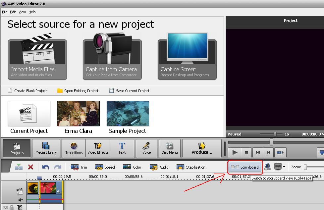Click the audio track speaker icon
Screen dimensions: 324x210
[x=21, y=200]
